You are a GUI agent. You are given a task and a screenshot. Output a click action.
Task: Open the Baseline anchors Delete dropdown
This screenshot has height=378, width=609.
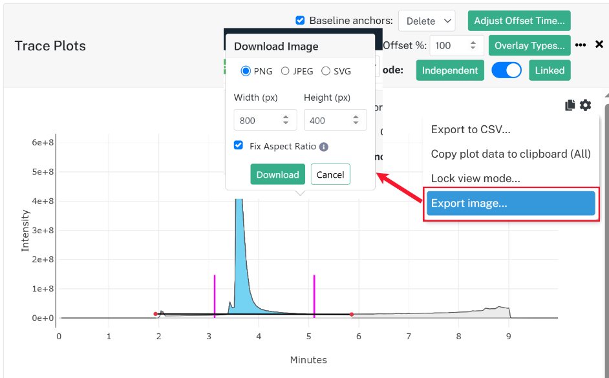[x=427, y=21]
